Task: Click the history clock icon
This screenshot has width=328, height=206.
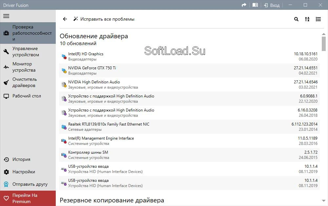Action: click(6, 160)
